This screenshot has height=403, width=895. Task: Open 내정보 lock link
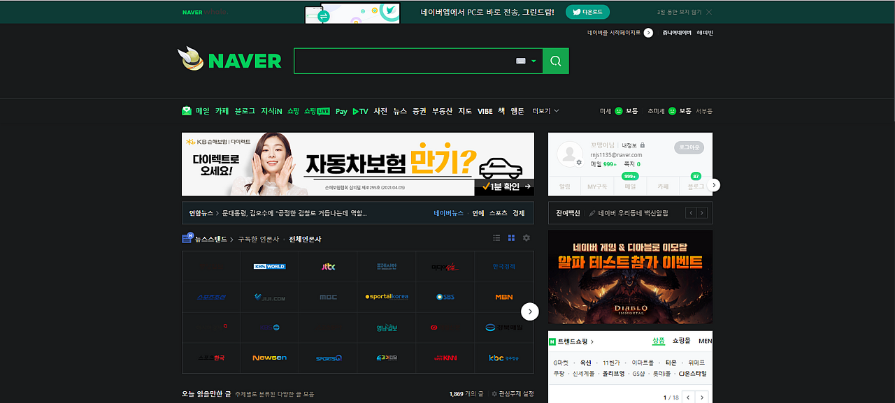click(633, 145)
